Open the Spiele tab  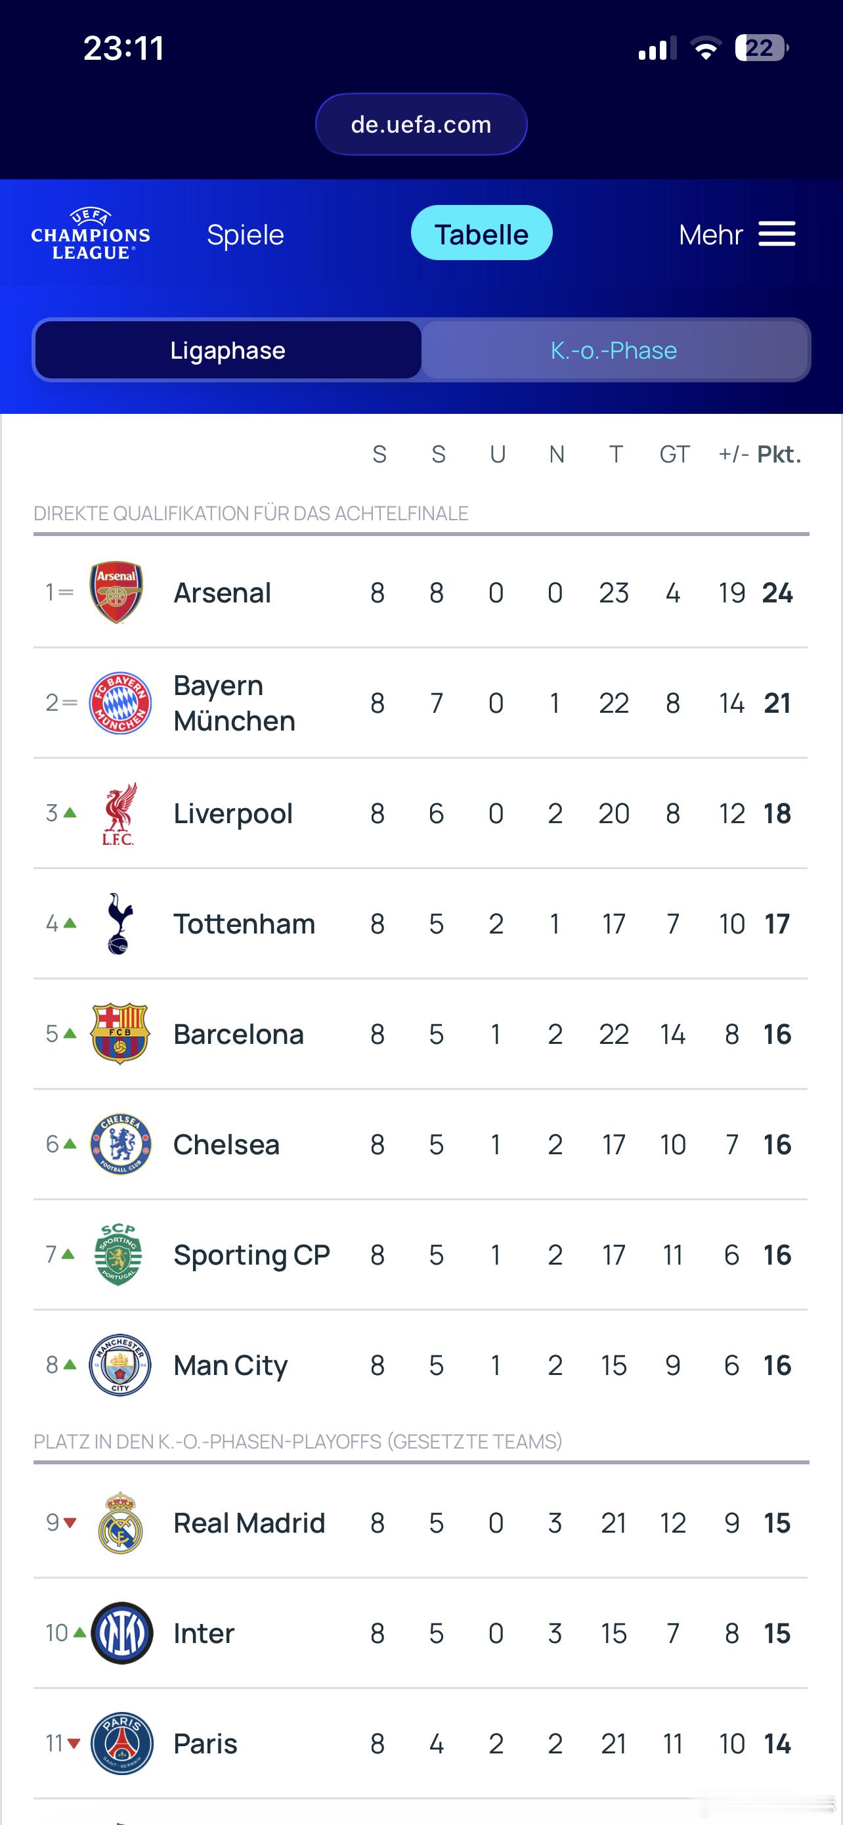(x=245, y=235)
